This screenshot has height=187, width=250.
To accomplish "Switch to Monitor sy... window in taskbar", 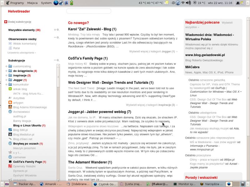I will point(185,184).
